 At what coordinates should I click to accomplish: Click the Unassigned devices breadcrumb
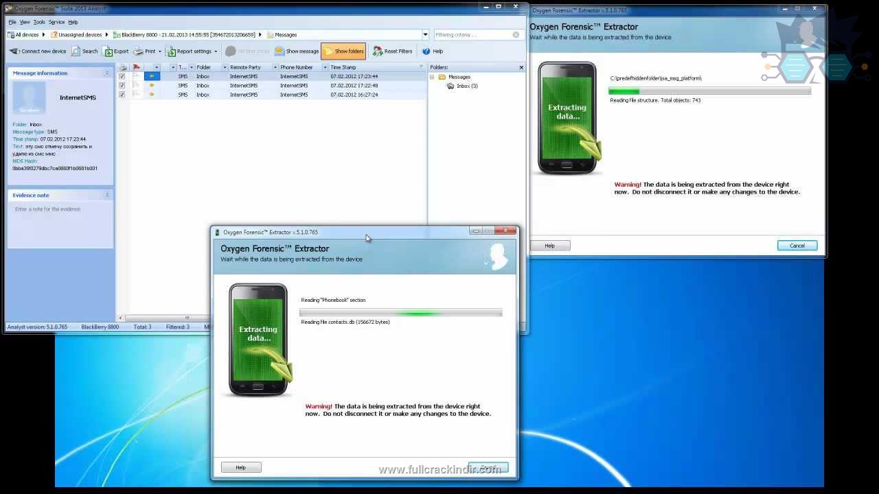[x=76, y=34]
